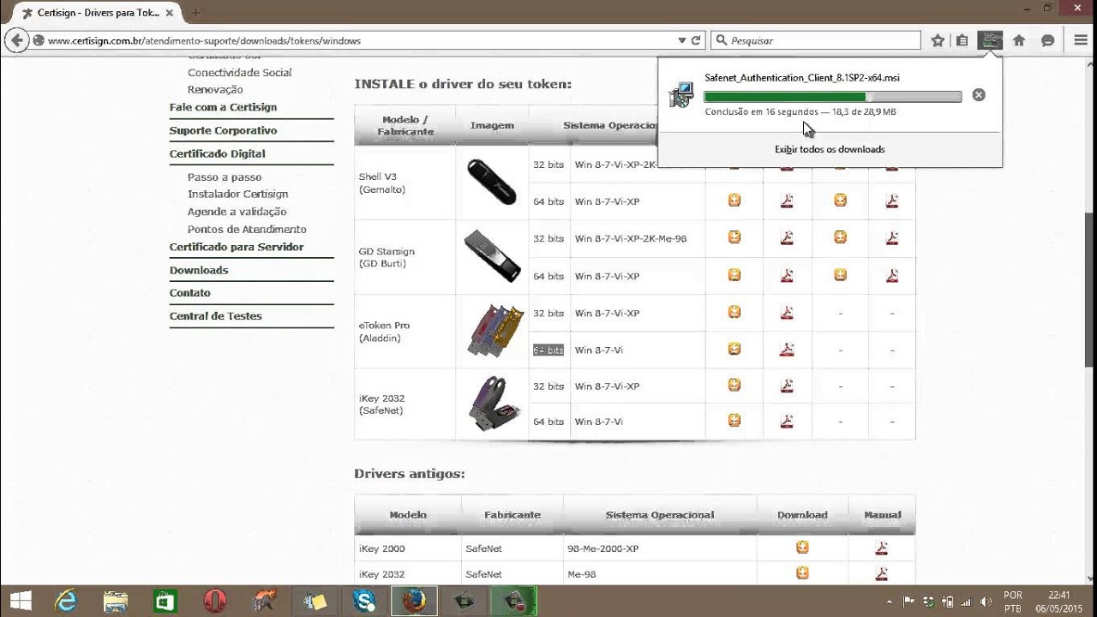Viewport: 1097px width, 617px height.
Task: Click the msi installer file icon in downloads panel
Action: (681, 94)
